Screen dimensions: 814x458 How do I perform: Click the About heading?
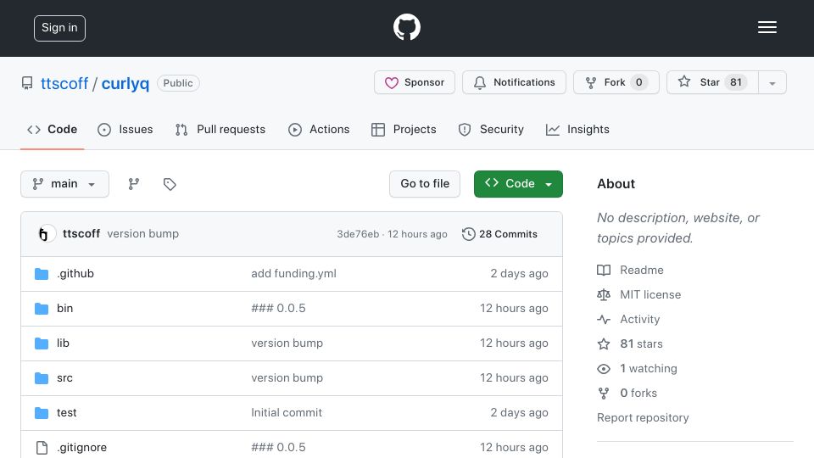pyautogui.click(x=616, y=184)
